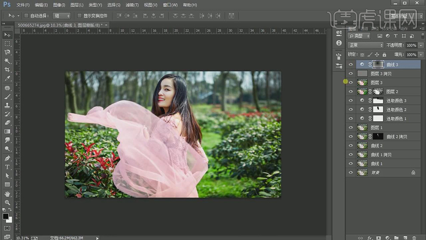Select the 选取颜色 1 layer
The height and width of the screenshot is (240, 426).
pyautogui.click(x=396, y=118)
